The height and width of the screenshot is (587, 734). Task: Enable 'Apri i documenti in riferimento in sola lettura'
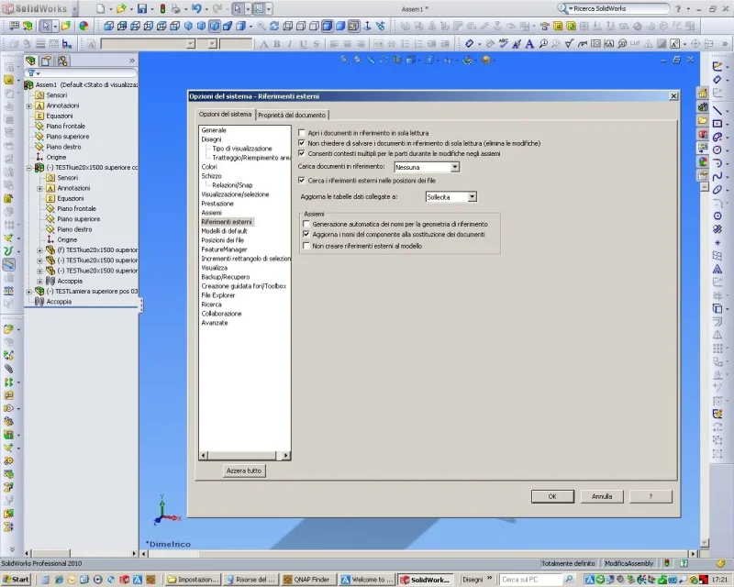point(302,133)
